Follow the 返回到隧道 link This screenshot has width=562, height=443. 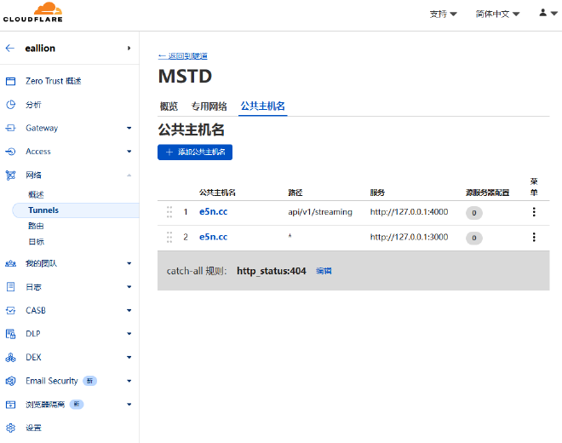pyautogui.click(x=183, y=56)
